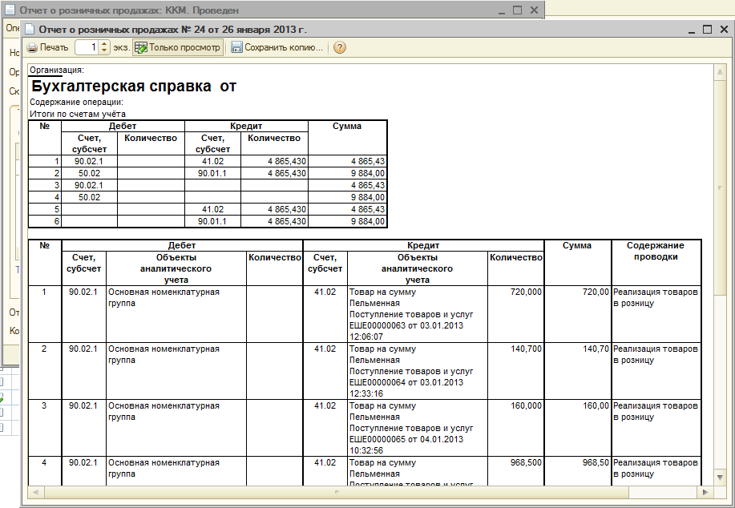Click the document icon in report № 24 title bar
Viewport: 735px width, 508px height.
(x=30, y=30)
